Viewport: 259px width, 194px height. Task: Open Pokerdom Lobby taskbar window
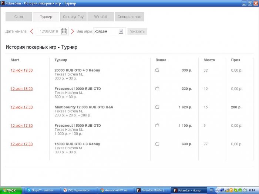point(152,190)
